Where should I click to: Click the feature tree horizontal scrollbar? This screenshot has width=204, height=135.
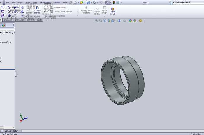[x=7, y=128]
